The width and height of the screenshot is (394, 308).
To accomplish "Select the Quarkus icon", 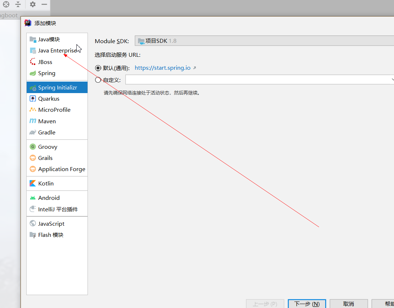I will [x=33, y=98].
